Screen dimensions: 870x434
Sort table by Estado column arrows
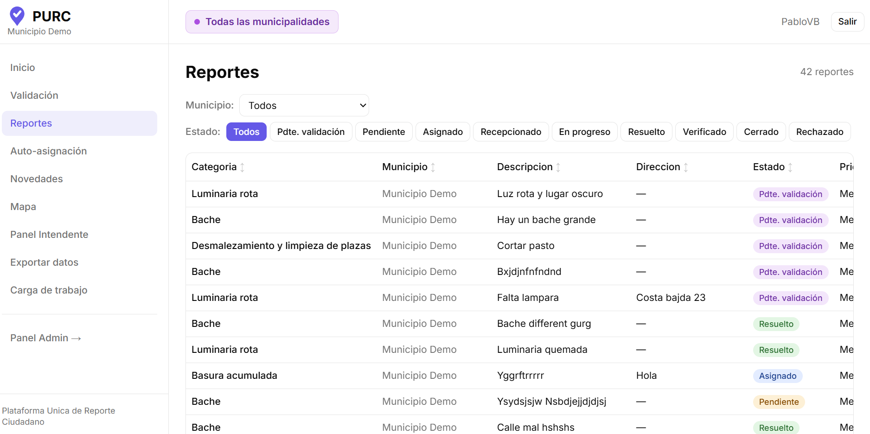pos(790,167)
